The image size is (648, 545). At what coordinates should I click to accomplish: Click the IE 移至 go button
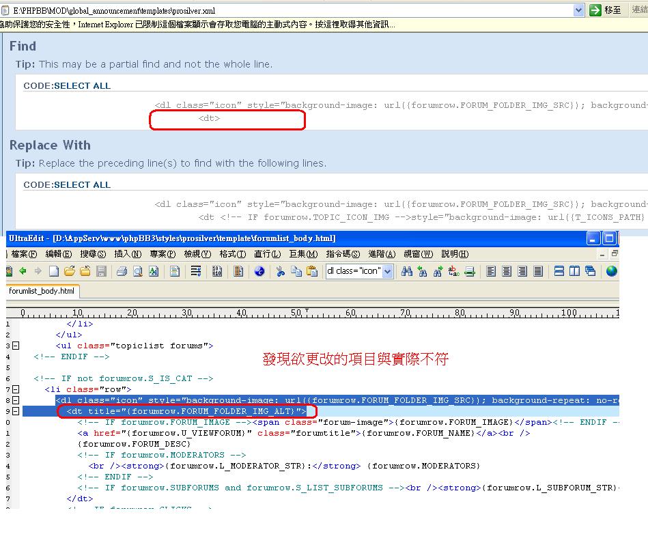click(x=606, y=10)
